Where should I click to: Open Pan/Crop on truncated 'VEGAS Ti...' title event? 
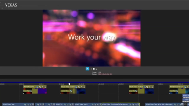click(68, 105)
